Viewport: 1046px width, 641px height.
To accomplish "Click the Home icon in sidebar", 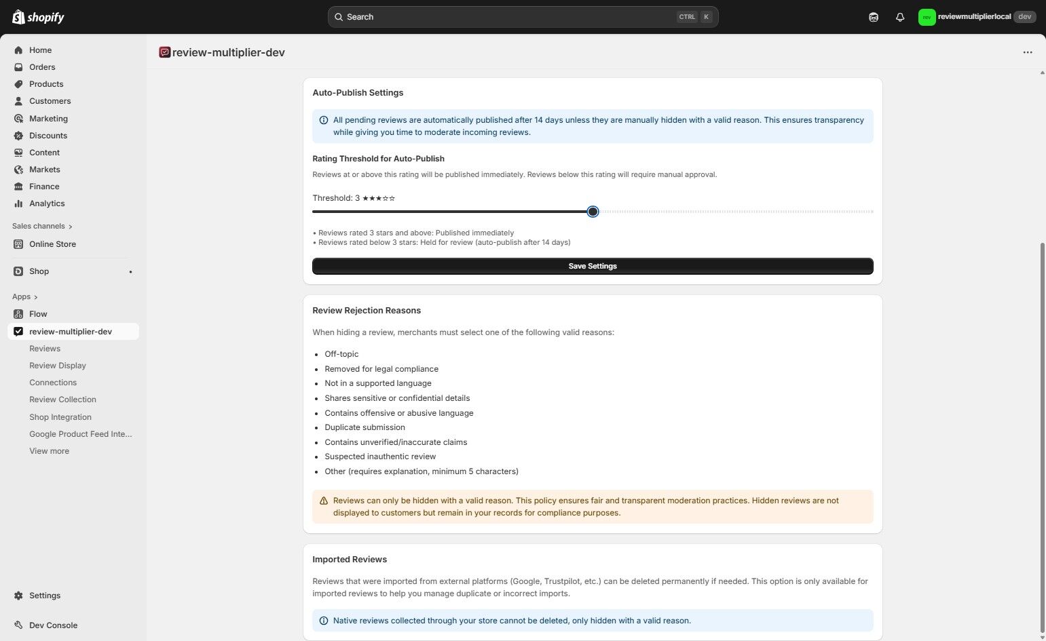I will coord(18,50).
